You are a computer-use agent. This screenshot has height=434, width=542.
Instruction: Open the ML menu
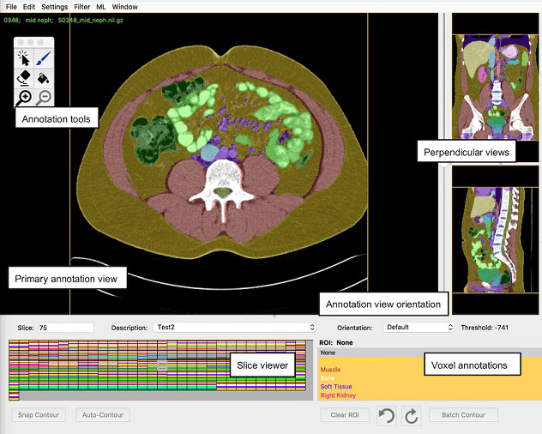101,6
